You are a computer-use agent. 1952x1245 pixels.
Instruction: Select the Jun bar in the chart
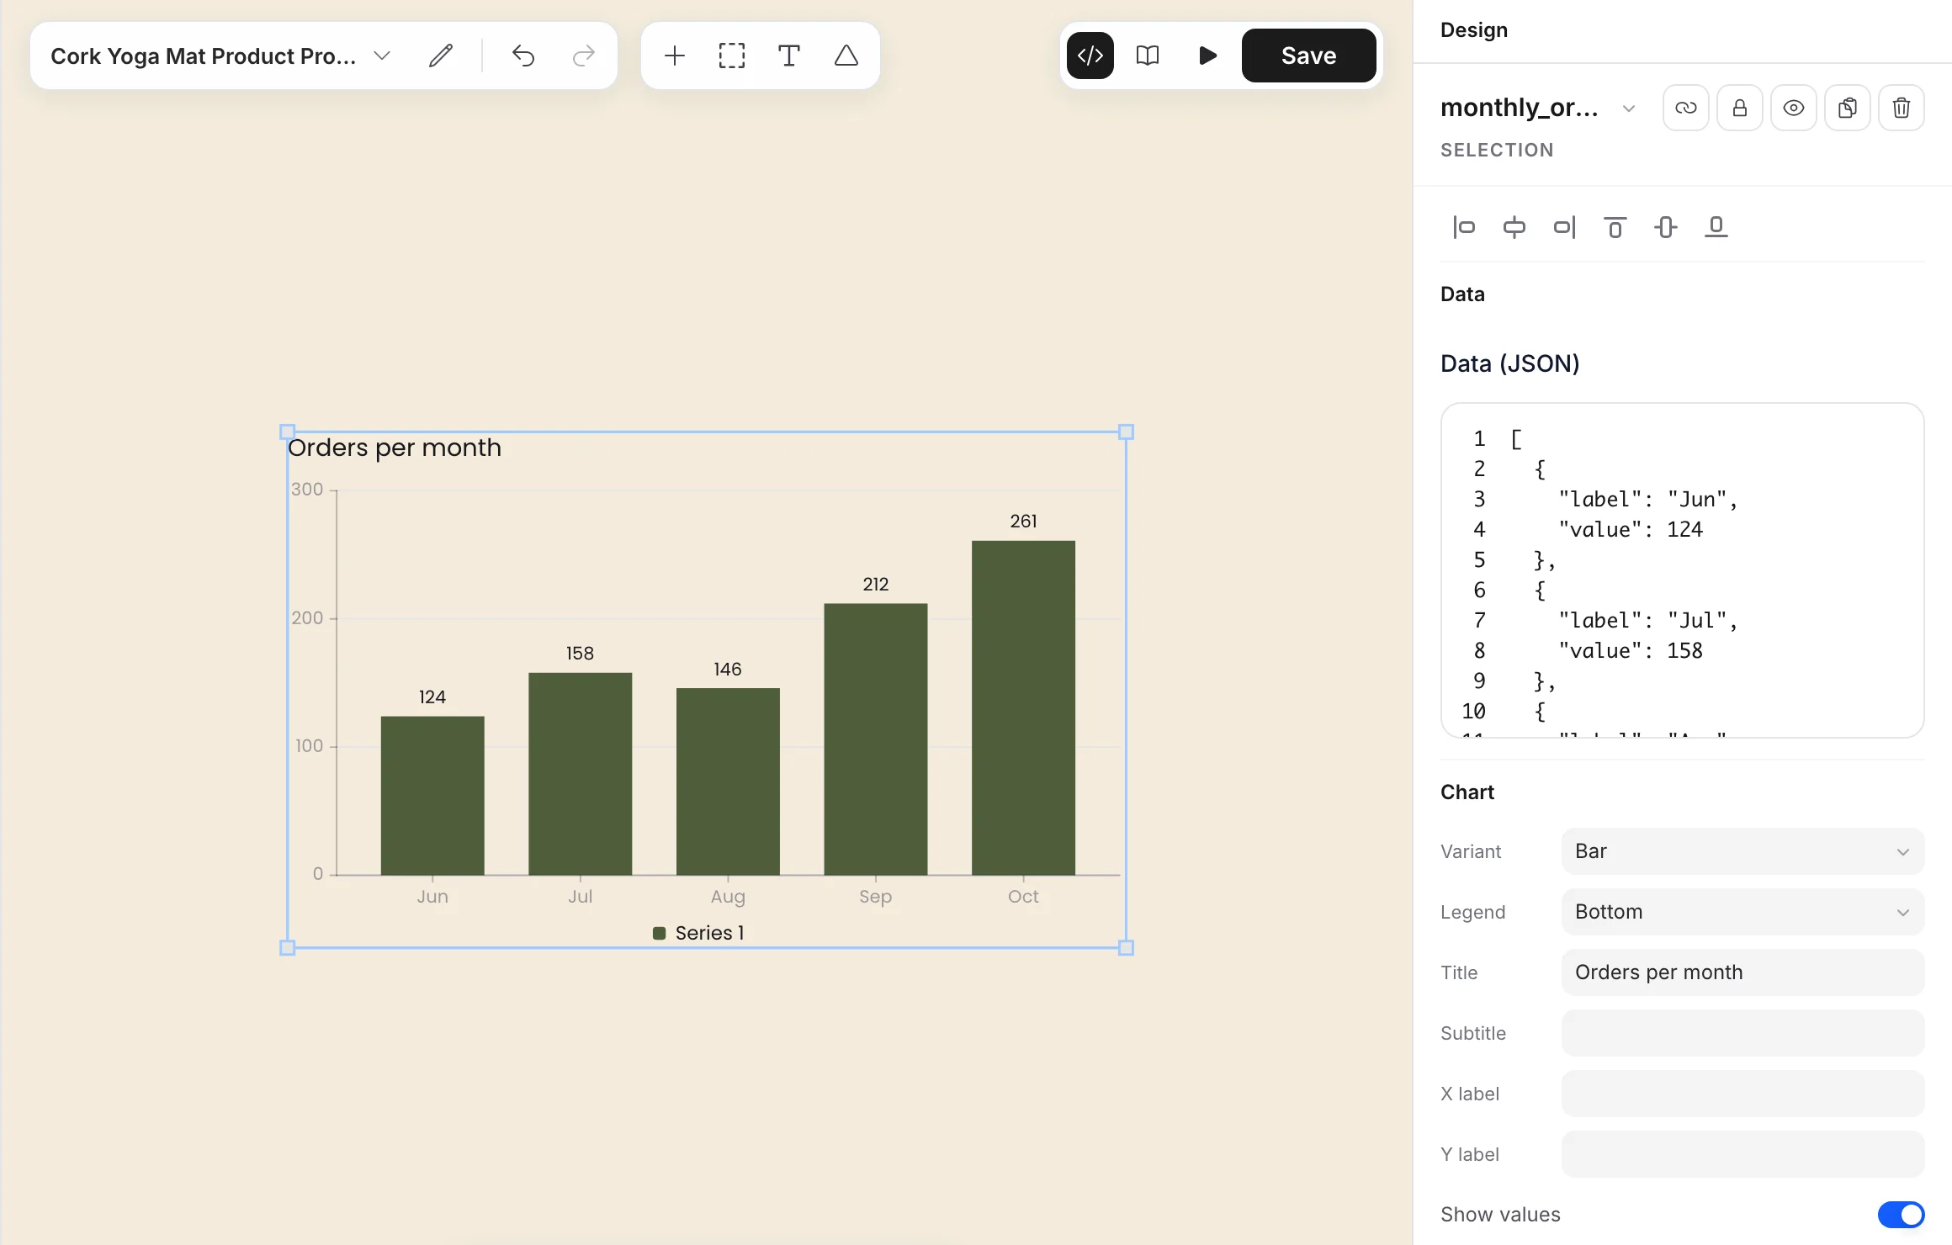point(432,796)
